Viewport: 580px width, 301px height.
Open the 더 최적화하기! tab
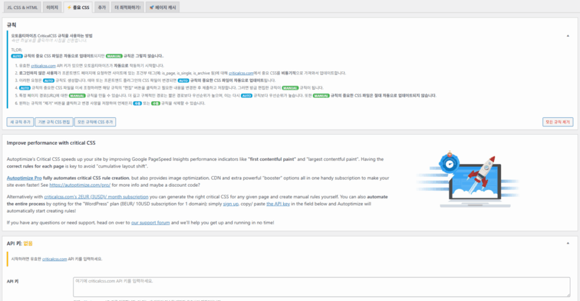click(x=127, y=7)
